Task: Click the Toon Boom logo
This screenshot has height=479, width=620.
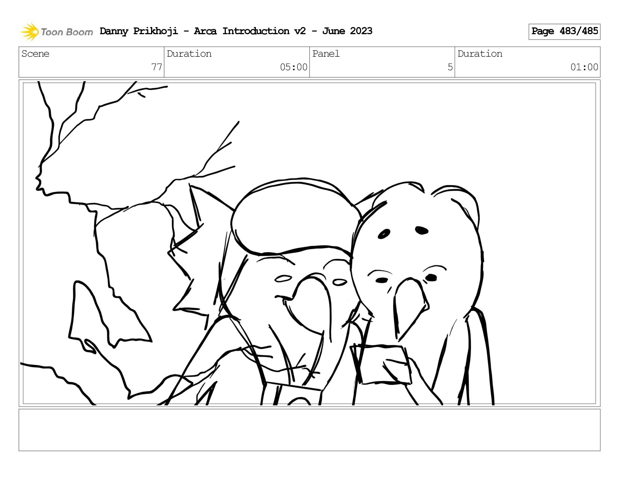Action: [x=56, y=32]
